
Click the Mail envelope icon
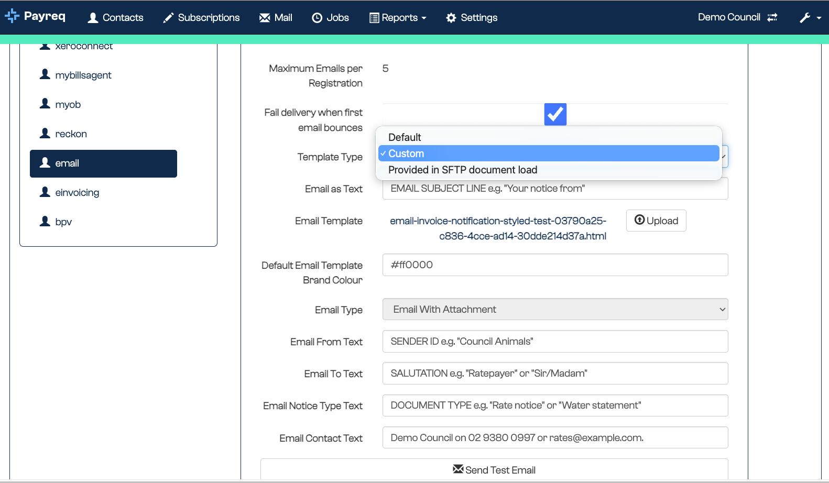click(265, 18)
